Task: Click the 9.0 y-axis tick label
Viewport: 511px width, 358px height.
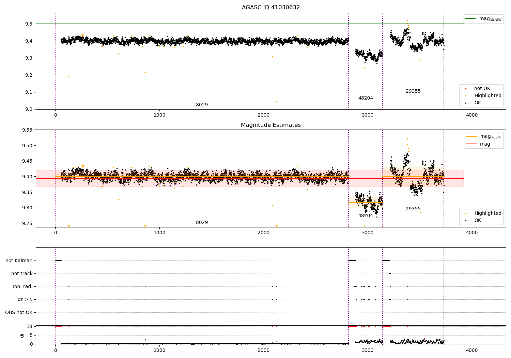Action: 29,109
